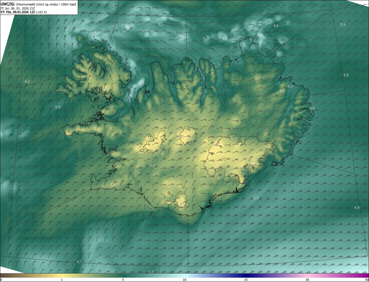This screenshot has height=282, width=369.
Task: Click the 4.0 value label on the map
Action: point(152,166)
